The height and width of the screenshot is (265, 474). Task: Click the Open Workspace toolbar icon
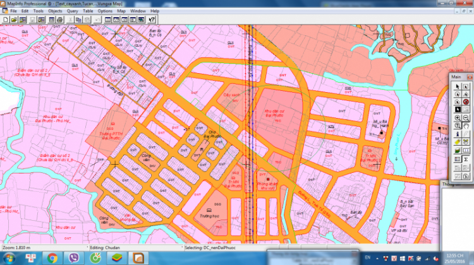pyautogui.click(x=22, y=20)
